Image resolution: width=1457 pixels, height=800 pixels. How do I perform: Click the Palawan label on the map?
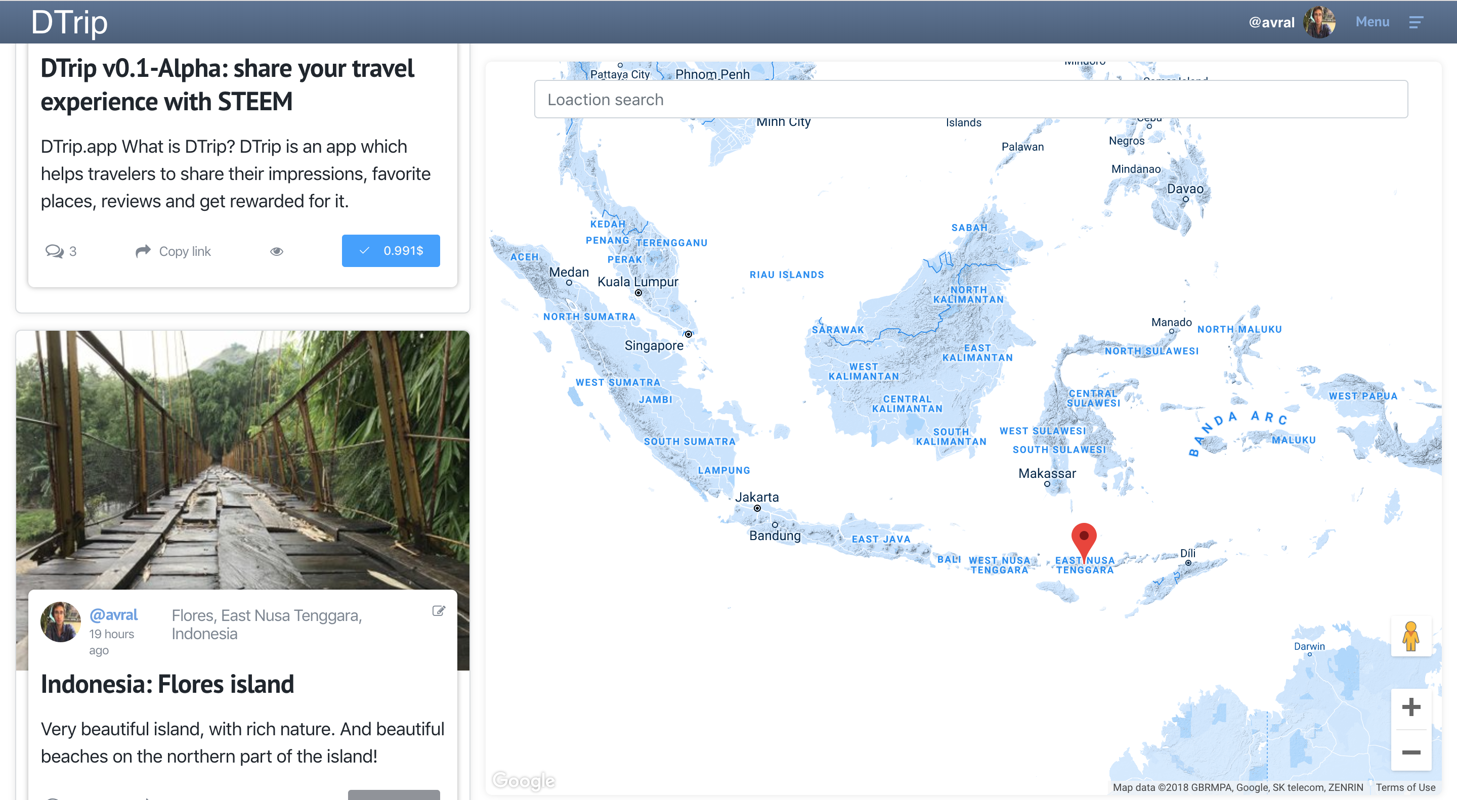point(1022,147)
